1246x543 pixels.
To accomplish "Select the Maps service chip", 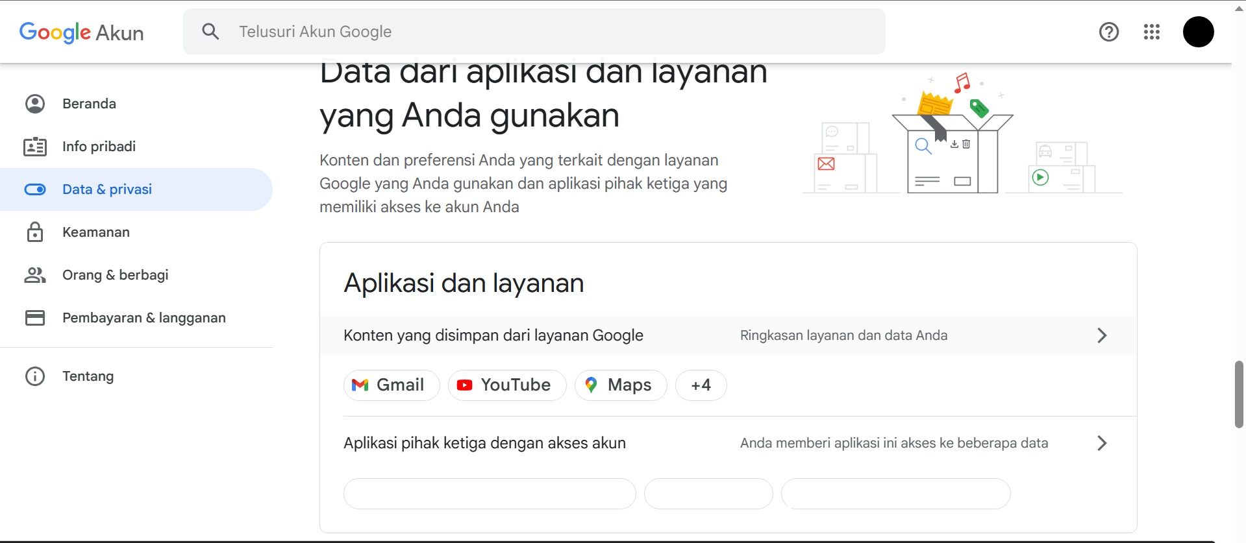I will click(620, 385).
